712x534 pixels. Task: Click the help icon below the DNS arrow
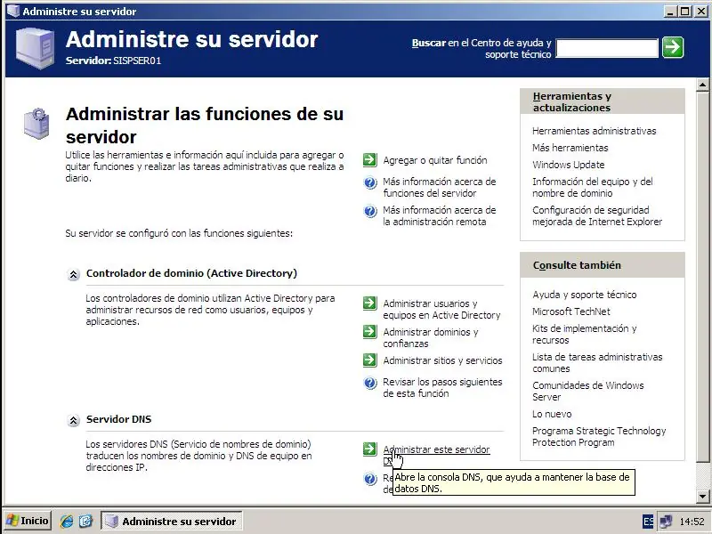370,479
